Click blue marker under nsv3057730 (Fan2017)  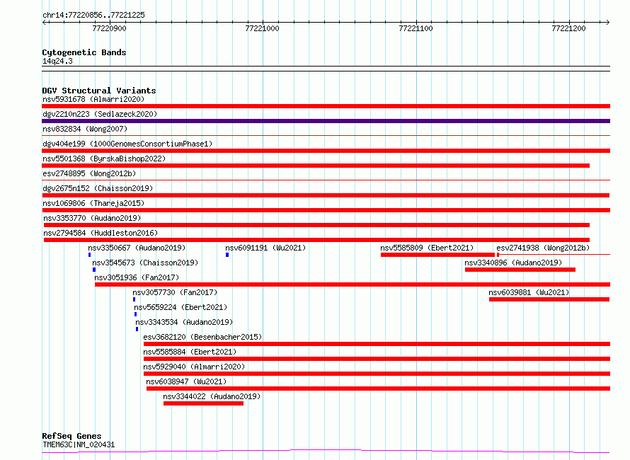pos(134,299)
